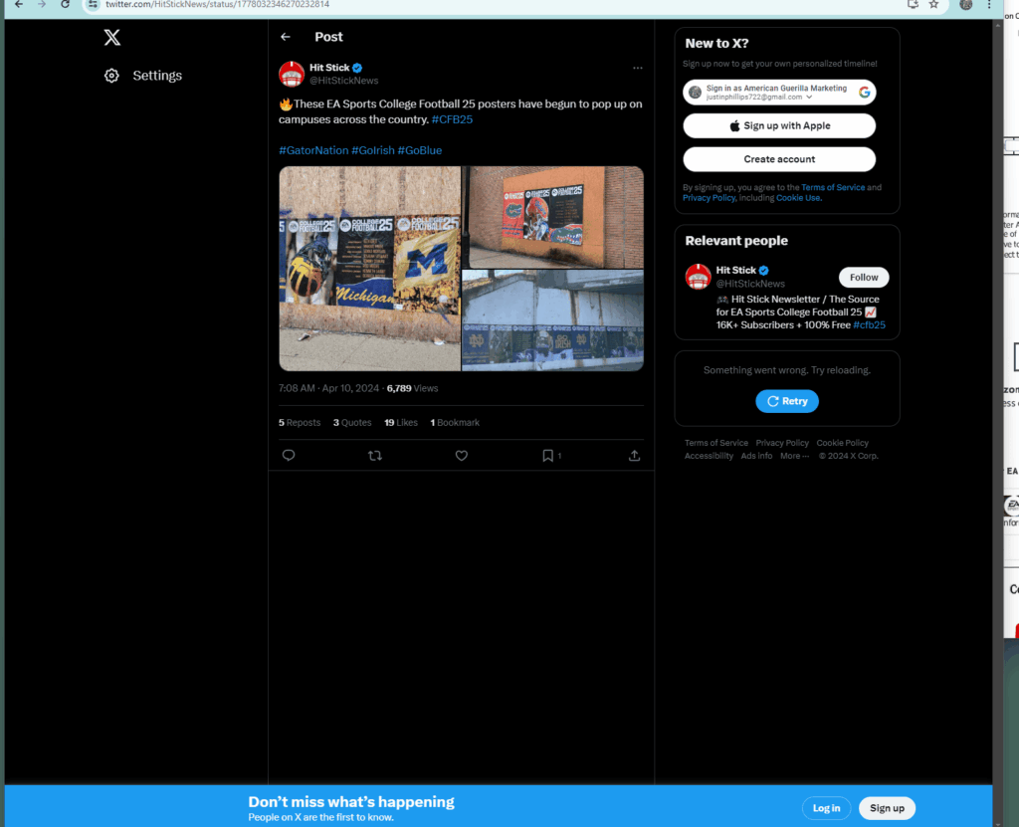Follow the Hit Stick account
The height and width of the screenshot is (827, 1019).
click(863, 278)
